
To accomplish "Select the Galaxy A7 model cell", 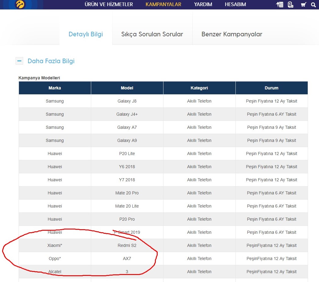I will 127,127.
